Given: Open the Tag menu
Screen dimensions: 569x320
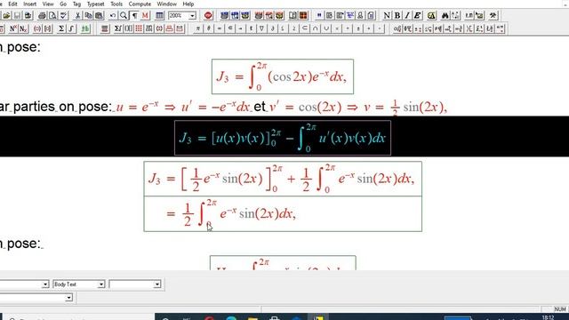Looking at the screenshot, I should click(x=76, y=4).
